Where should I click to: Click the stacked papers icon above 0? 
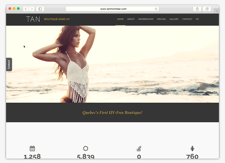(139, 149)
